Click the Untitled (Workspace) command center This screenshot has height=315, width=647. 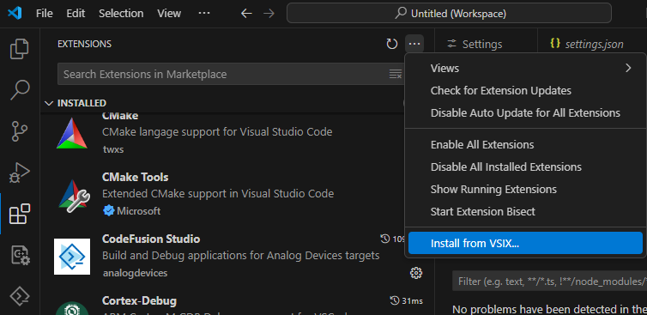pos(449,14)
